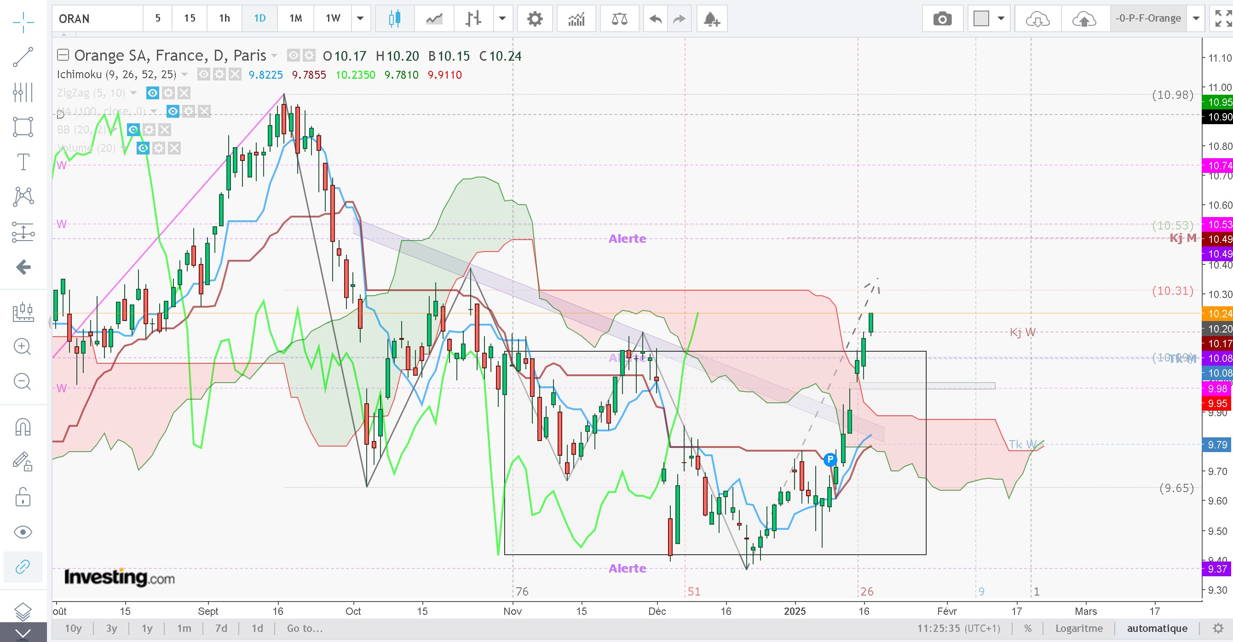Set the date range to 1y
Image resolution: width=1233 pixels, height=642 pixels.
pos(147,628)
